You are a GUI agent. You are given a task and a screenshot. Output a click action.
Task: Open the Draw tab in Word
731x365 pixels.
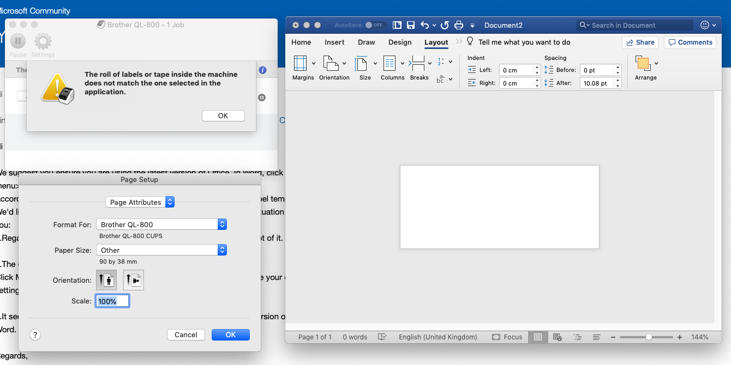367,42
